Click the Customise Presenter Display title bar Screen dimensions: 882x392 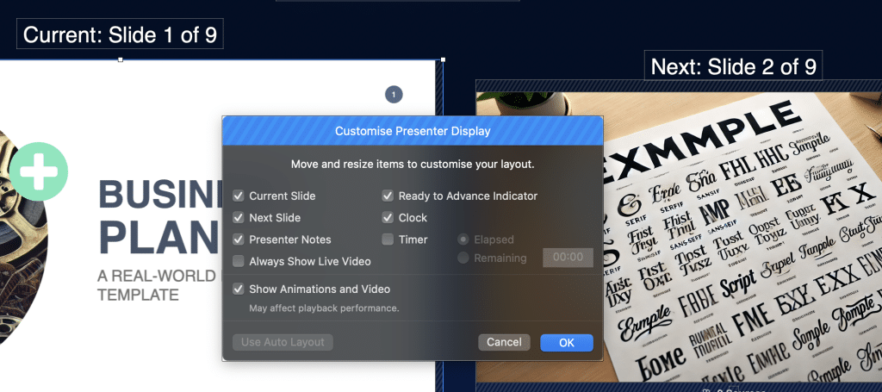413,131
